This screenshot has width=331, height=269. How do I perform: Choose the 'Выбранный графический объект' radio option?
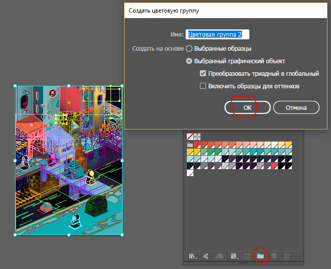coord(189,61)
